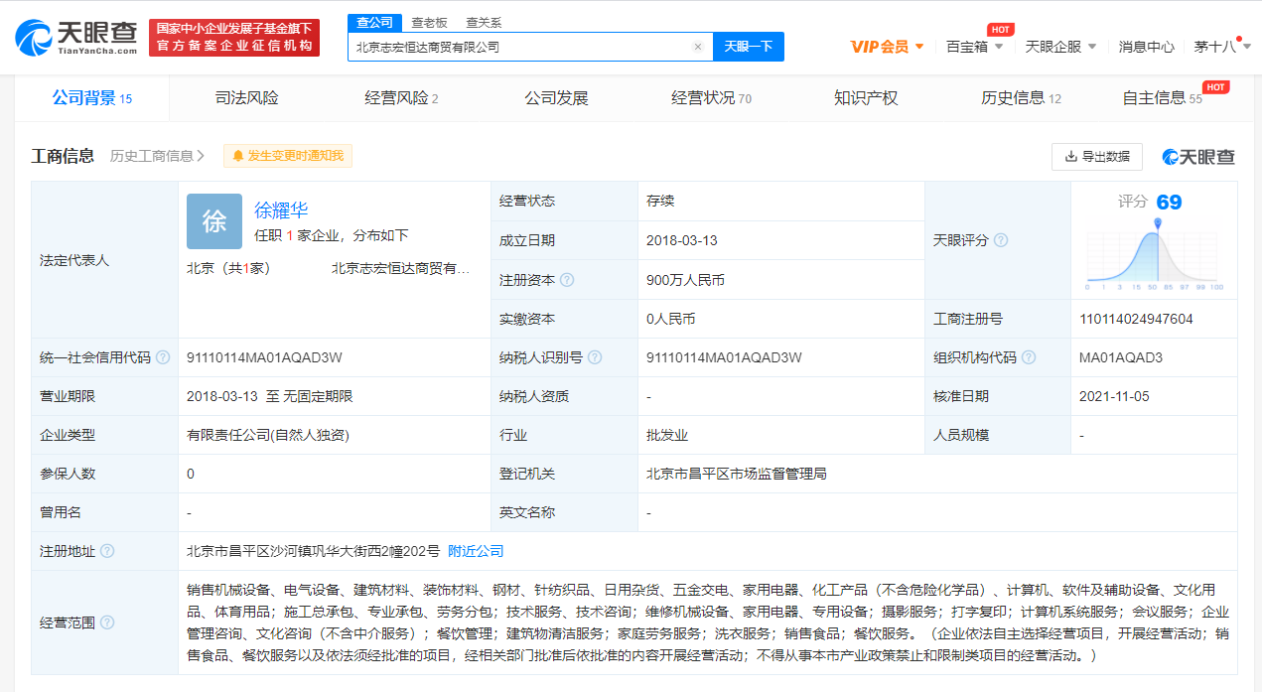
Task: Click 900万人民币 registered capital value
Action: pyautogui.click(x=685, y=280)
